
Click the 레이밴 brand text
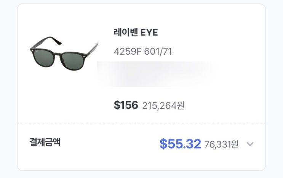(x=125, y=32)
